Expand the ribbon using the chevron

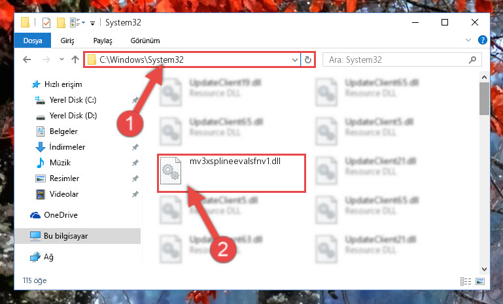click(468, 40)
